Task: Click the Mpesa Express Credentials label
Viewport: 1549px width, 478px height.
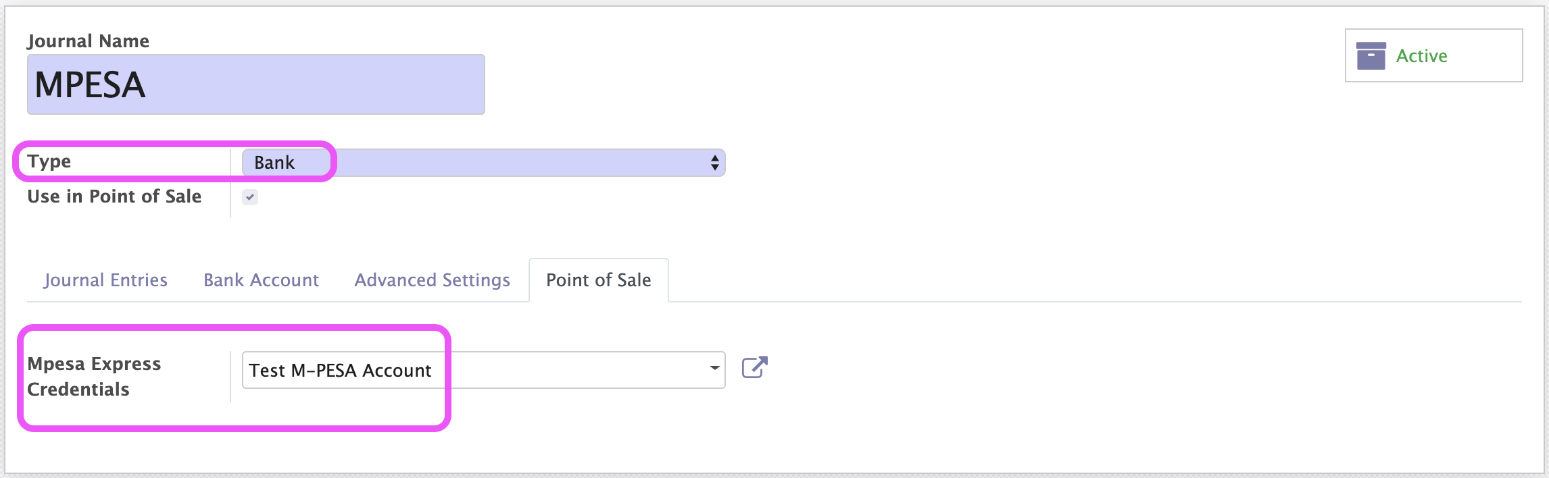Action: pos(95,376)
